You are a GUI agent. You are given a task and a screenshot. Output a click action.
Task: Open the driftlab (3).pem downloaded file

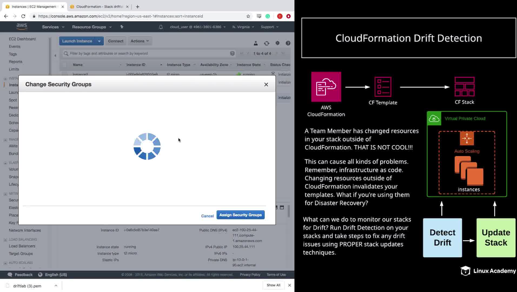pyautogui.click(x=27, y=286)
